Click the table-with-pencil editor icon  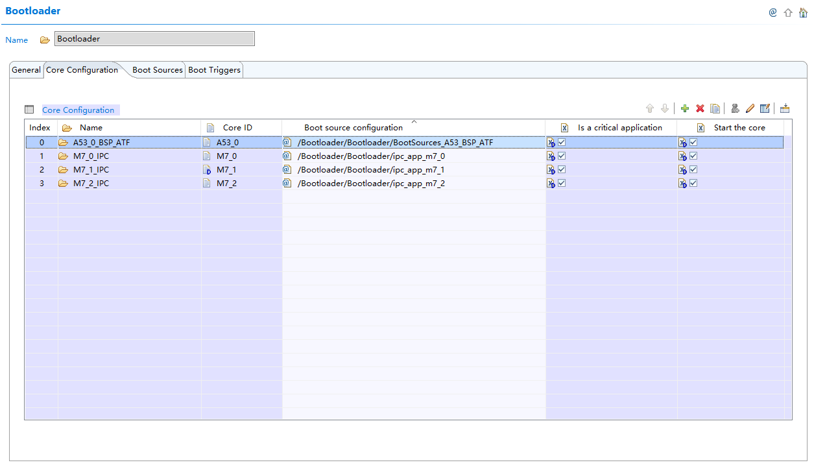[765, 109]
